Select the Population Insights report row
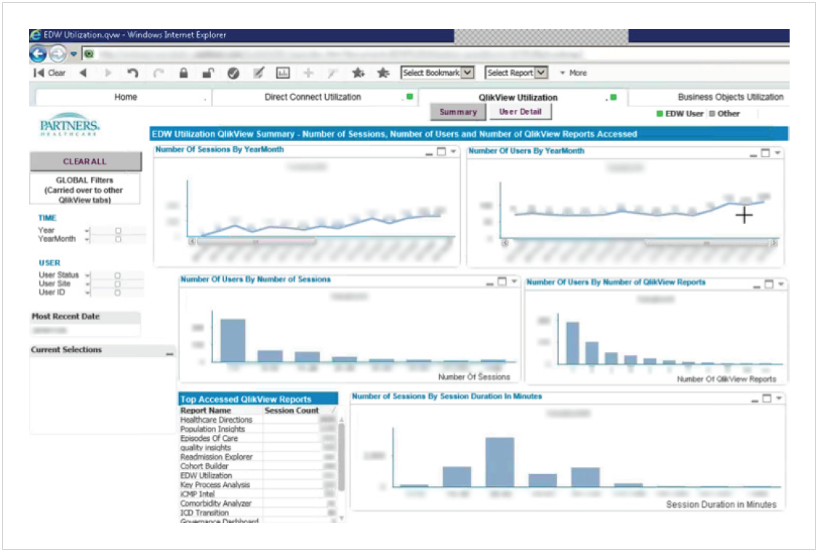The image size is (818, 552). pos(257,429)
